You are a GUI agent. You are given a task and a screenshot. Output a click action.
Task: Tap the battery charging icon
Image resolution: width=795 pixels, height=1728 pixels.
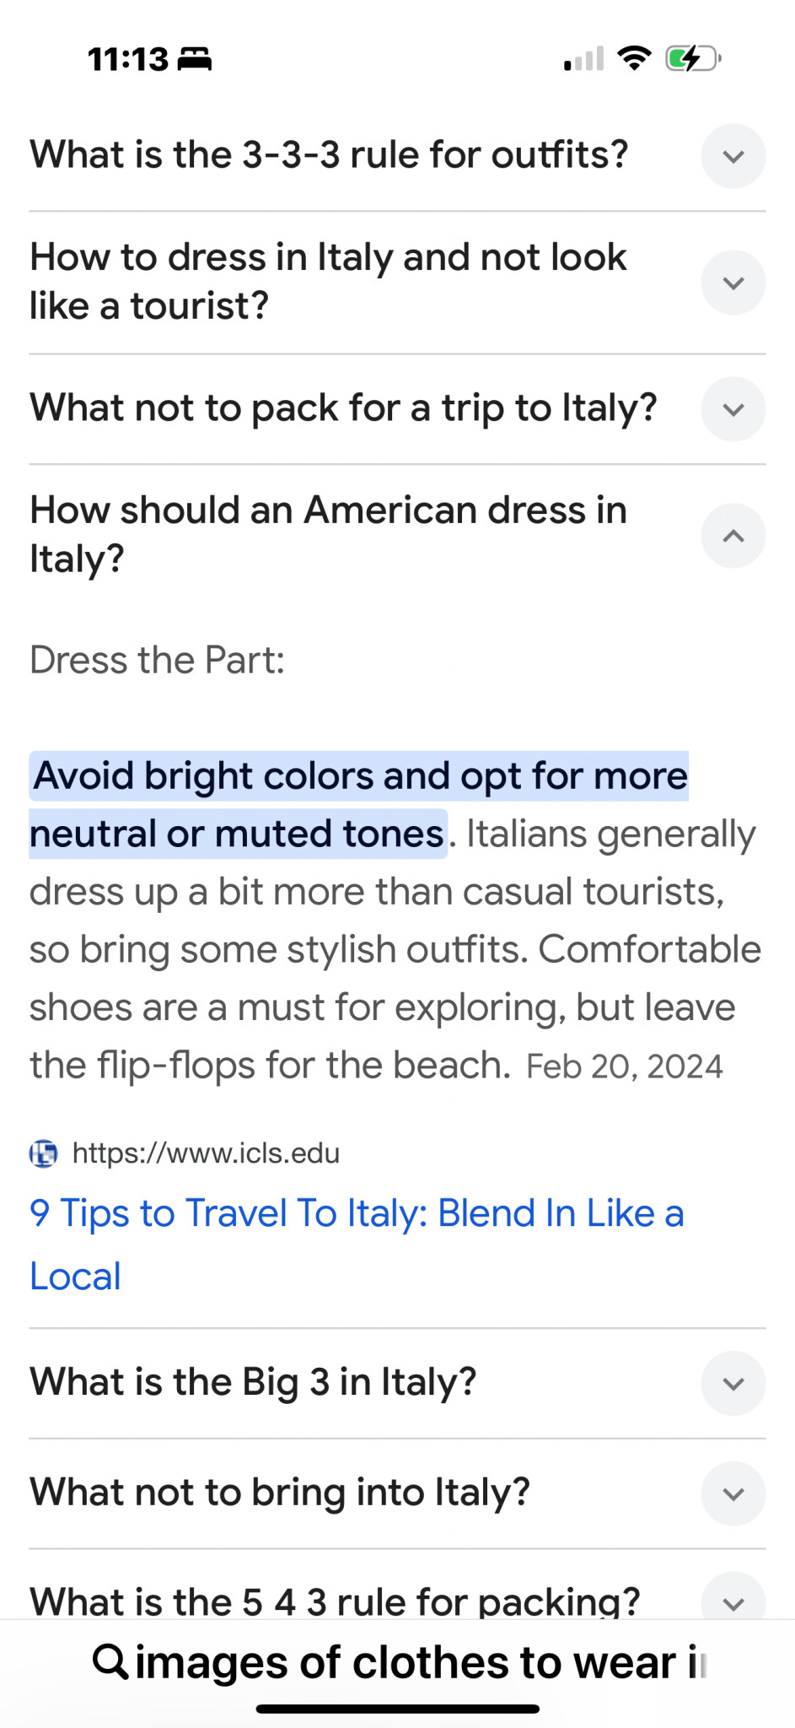click(x=692, y=58)
